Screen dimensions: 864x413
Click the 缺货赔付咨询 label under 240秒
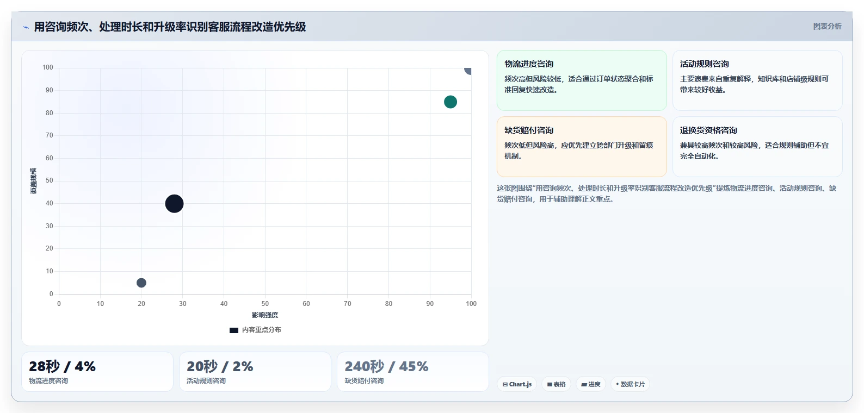click(x=364, y=381)
